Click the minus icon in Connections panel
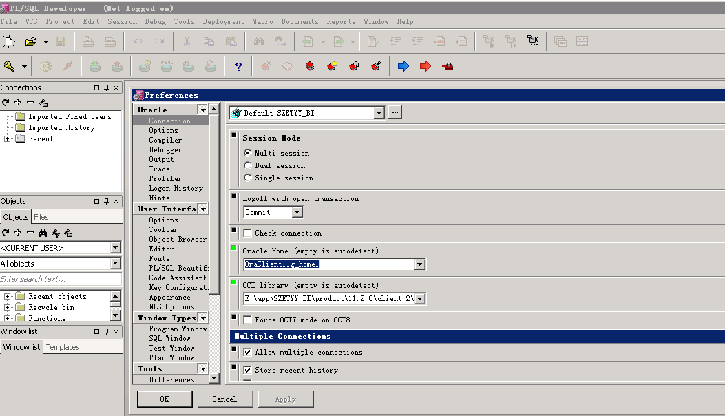The image size is (725, 416). pos(30,102)
